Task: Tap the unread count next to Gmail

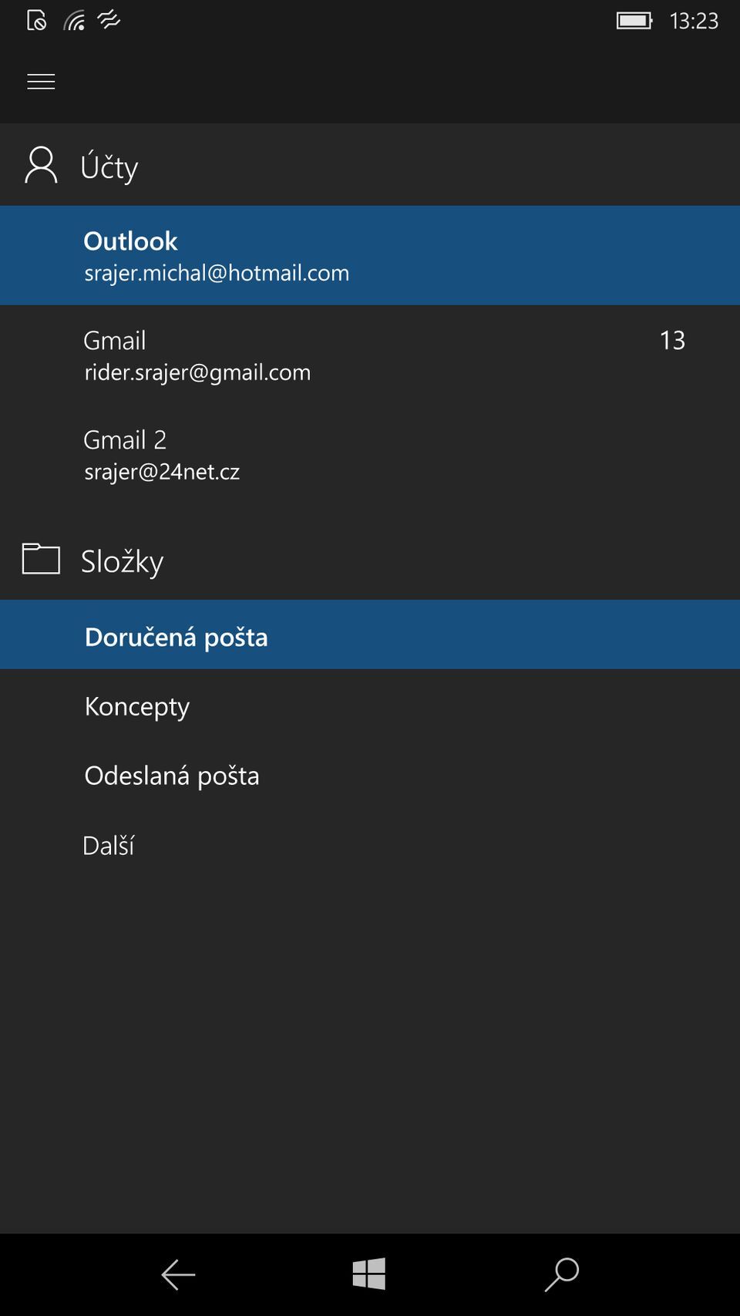Action: click(x=672, y=339)
